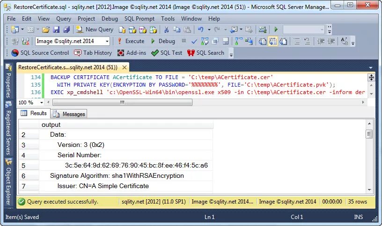Open the active files list arrow
Screen dimensions: 382x226
(x=371, y=68)
